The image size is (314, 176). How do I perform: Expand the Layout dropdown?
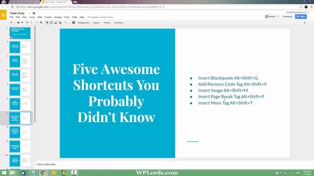coord(97,23)
